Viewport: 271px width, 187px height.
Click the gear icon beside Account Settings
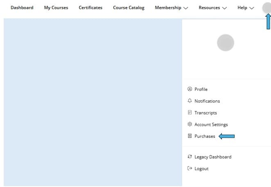click(189, 125)
